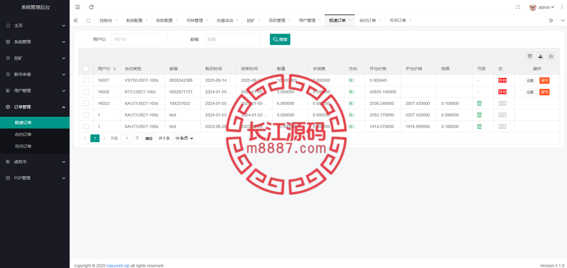Open 币币订单 in the sidebar submenu
Image resolution: width=567 pixels, height=268 pixels.
pyautogui.click(x=35, y=146)
